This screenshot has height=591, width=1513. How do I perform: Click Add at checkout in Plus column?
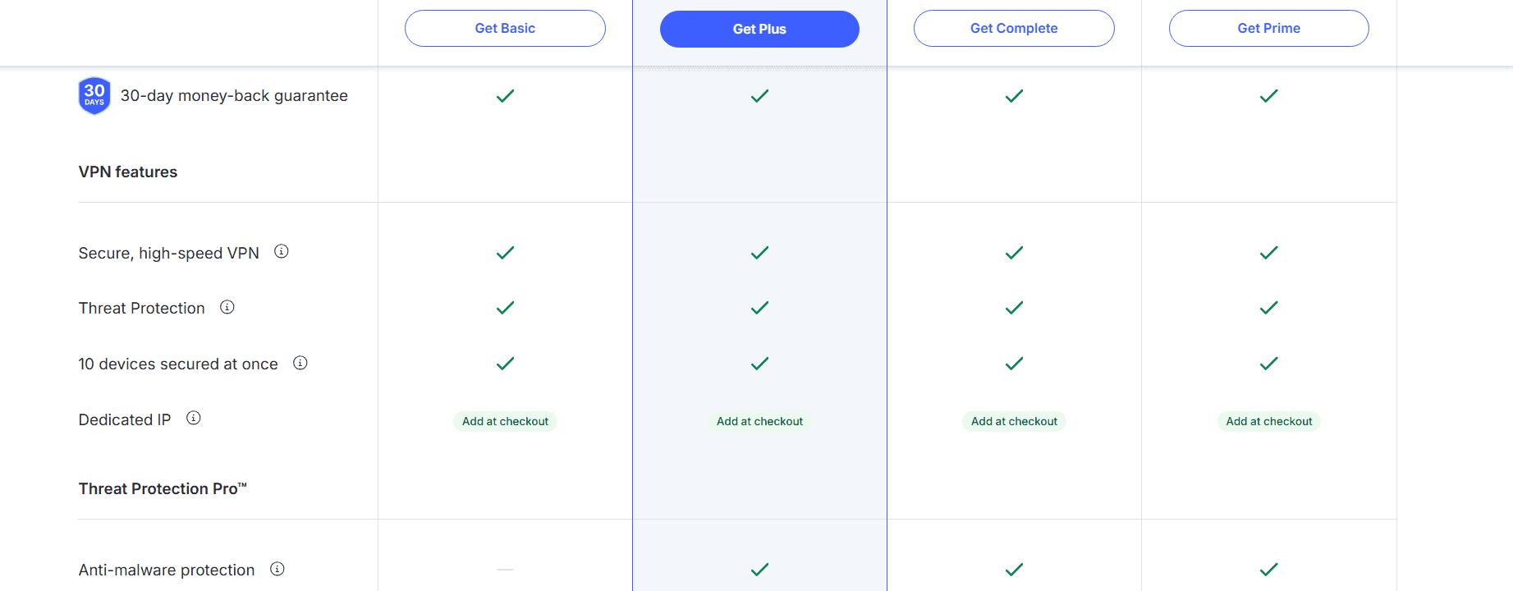click(x=759, y=421)
